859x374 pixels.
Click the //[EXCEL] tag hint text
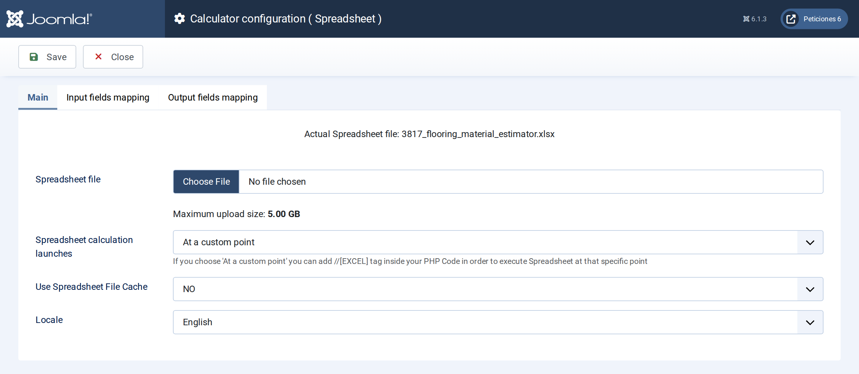coord(410,261)
